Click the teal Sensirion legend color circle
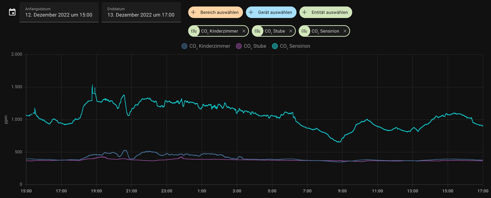This screenshot has height=198, width=491. click(x=275, y=46)
